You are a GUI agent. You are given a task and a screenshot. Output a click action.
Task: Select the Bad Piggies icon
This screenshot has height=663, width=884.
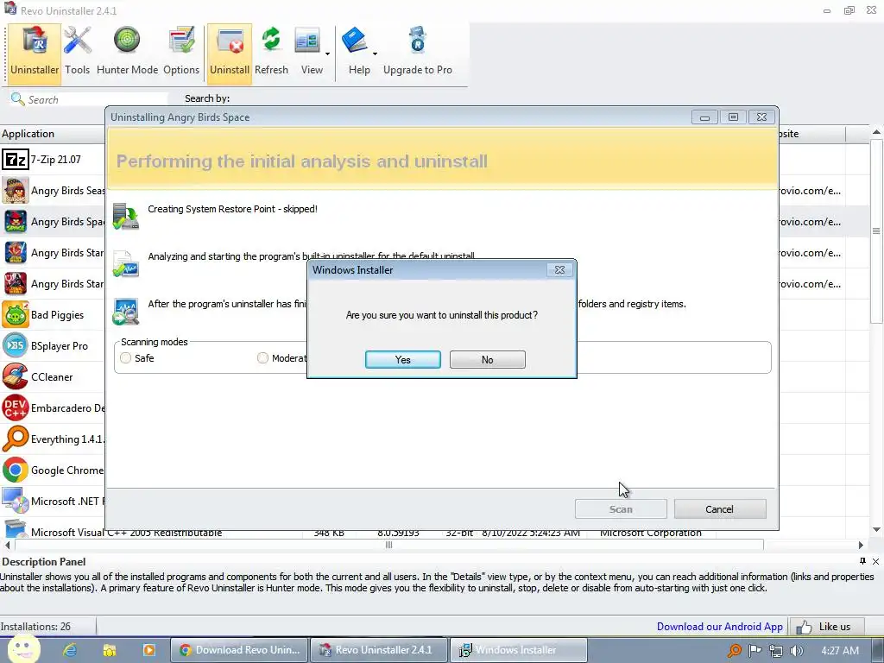pos(16,314)
